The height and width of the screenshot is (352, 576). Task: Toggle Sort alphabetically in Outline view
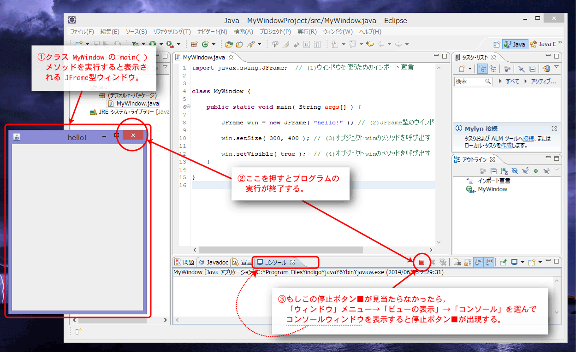pyautogui.click(x=504, y=171)
